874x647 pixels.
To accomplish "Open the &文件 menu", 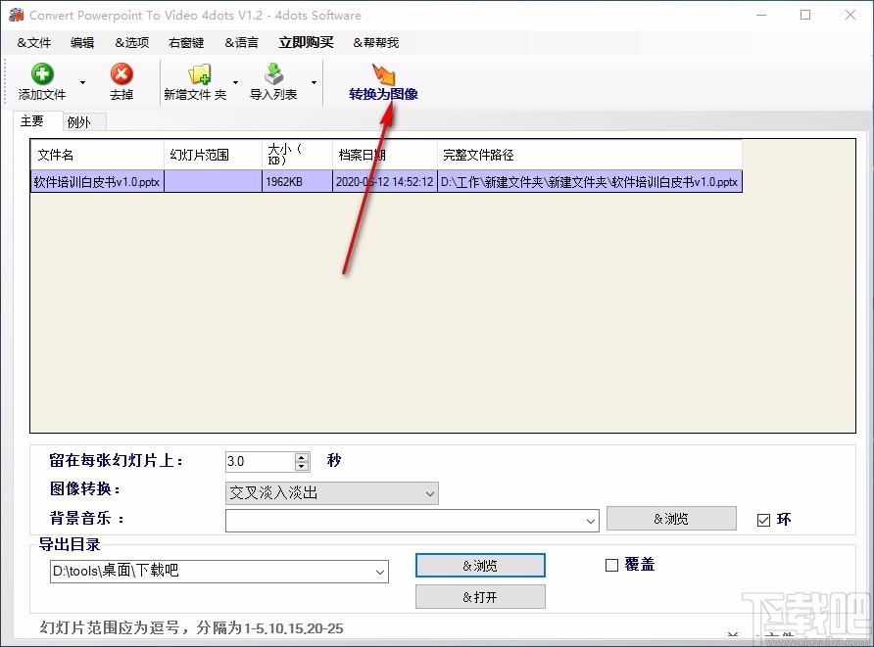I will click(34, 43).
